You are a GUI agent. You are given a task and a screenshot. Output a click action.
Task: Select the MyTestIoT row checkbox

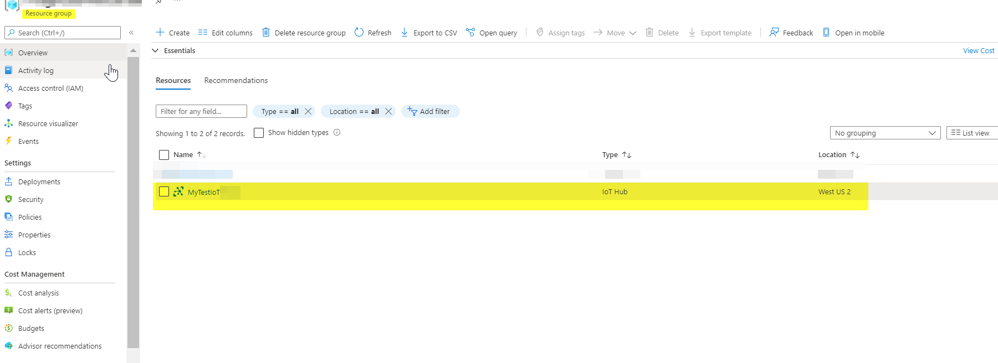tap(164, 191)
